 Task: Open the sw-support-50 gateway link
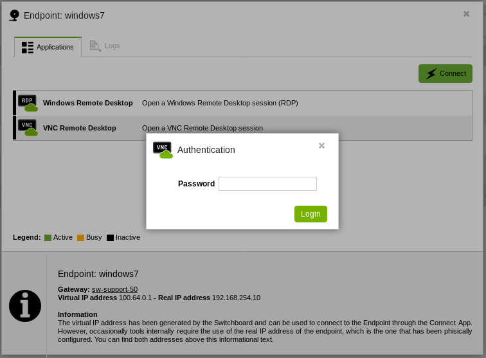pos(114,289)
